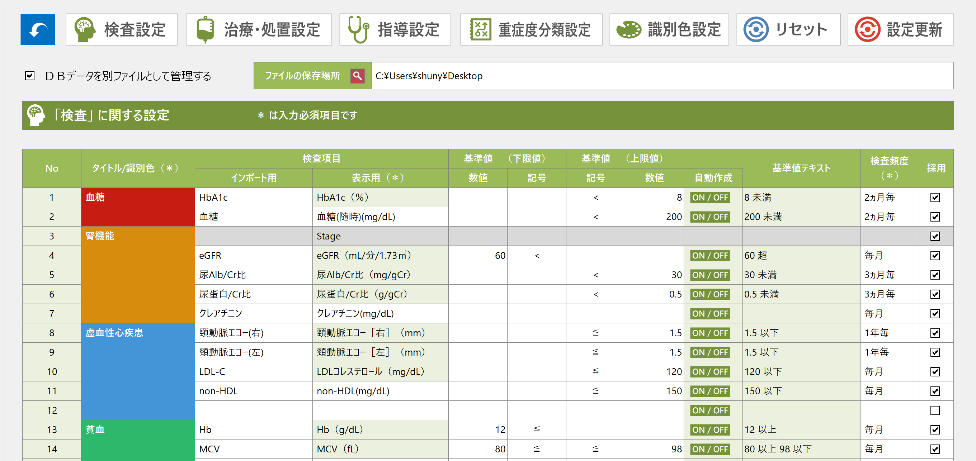Viewport: 976px width, 461px height.
Task: Toggle ON / OFF for the eGFR row
Action: pos(709,256)
